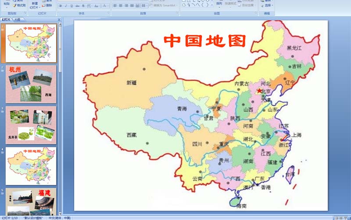Click the 黑龙江 label on the map
Image resolution: width=351 pixels, height=220 pixels.
294,48
